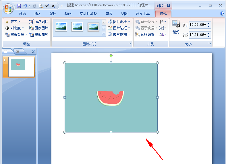The height and width of the screenshot is (164, 226).
Task: Click the watermelon picture on the slide
Action: (x=111, y=97)
